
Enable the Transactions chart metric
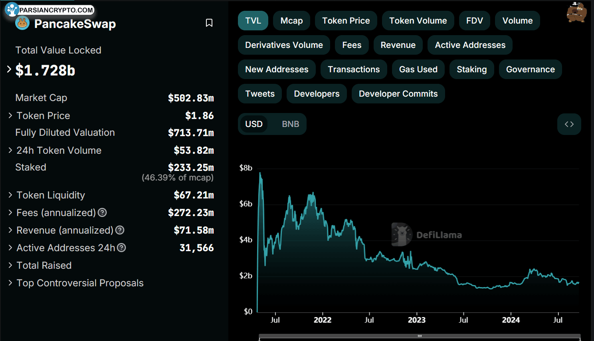pyautogui.click(x=354, y=69)
